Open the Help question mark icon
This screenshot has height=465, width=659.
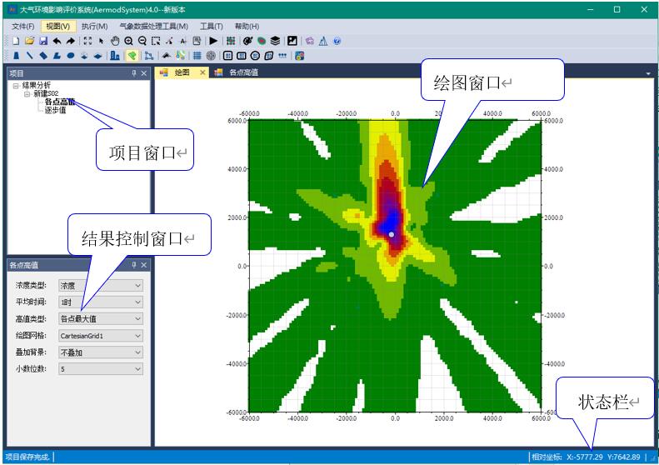click(x=337, y=40)
